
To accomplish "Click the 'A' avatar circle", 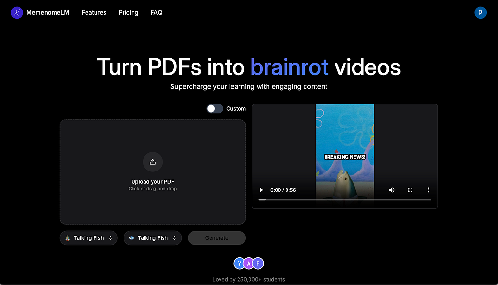I will 249,264.
